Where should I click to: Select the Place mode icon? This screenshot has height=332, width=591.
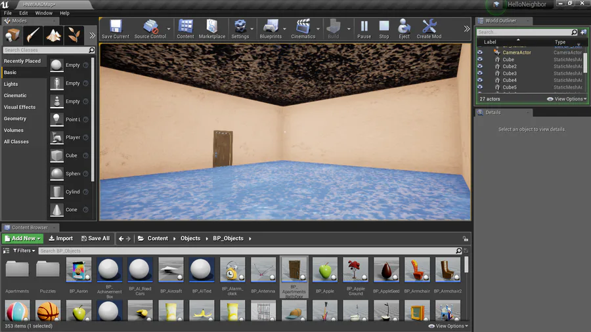tap(12, 35)
